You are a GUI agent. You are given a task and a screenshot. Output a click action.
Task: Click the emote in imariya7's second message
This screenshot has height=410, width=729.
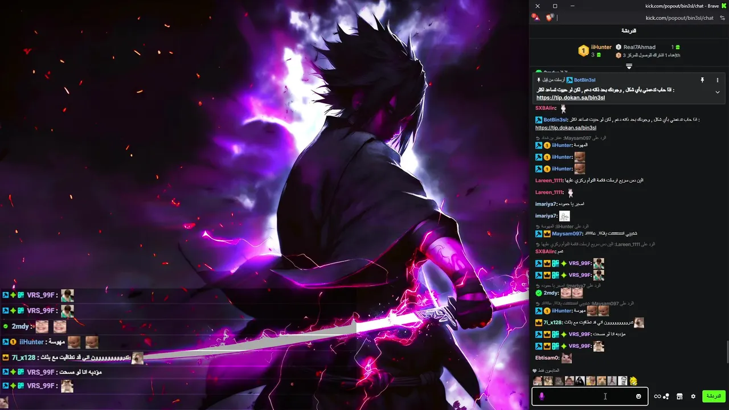click(564, 216)
